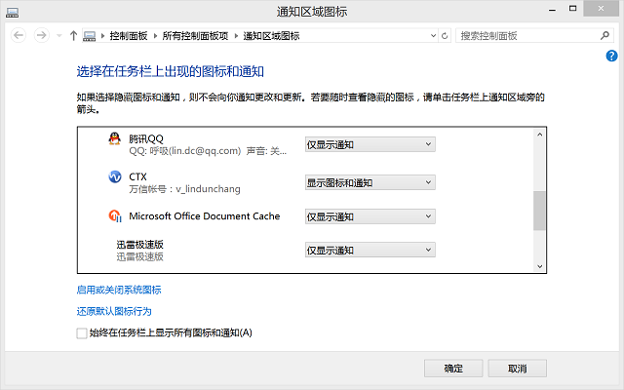Enable 始终在任务栏上显示所有图标和通知 checkbox
Screen dimensions: 624x390
tap(82, 333)
